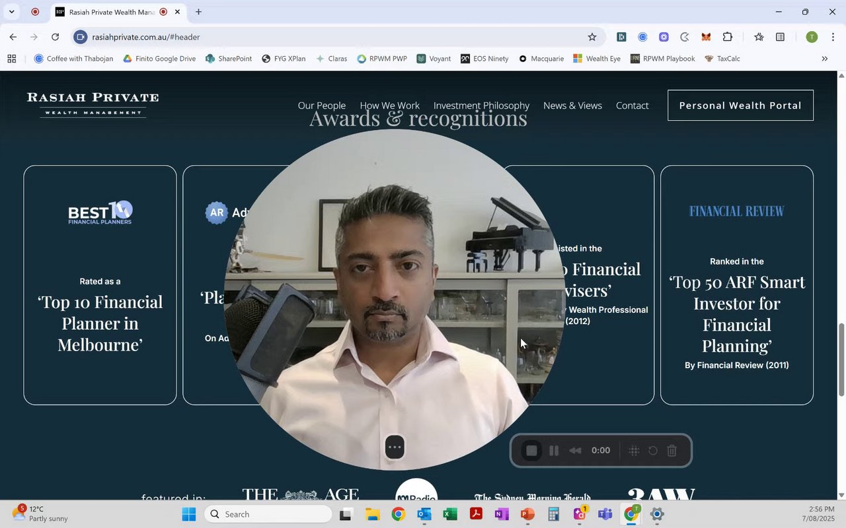Open the teal 'h' extension icon
846x528 pixels.
pyautogui.click(x=621, y=37)
